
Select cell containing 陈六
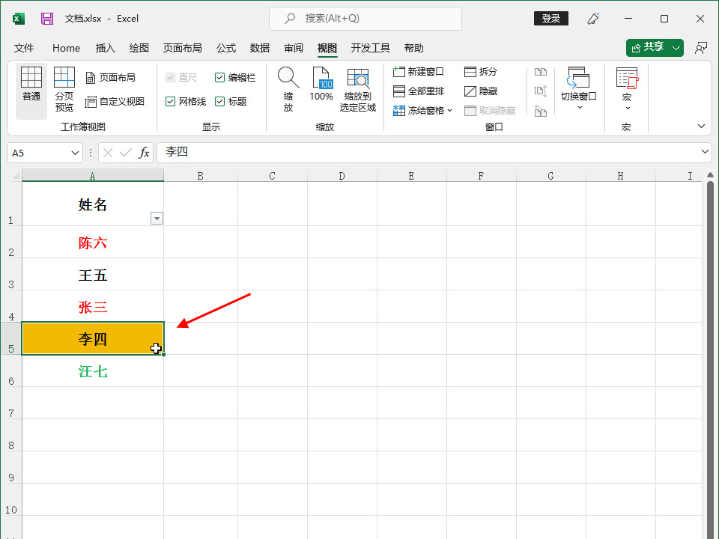click(93, 242)
